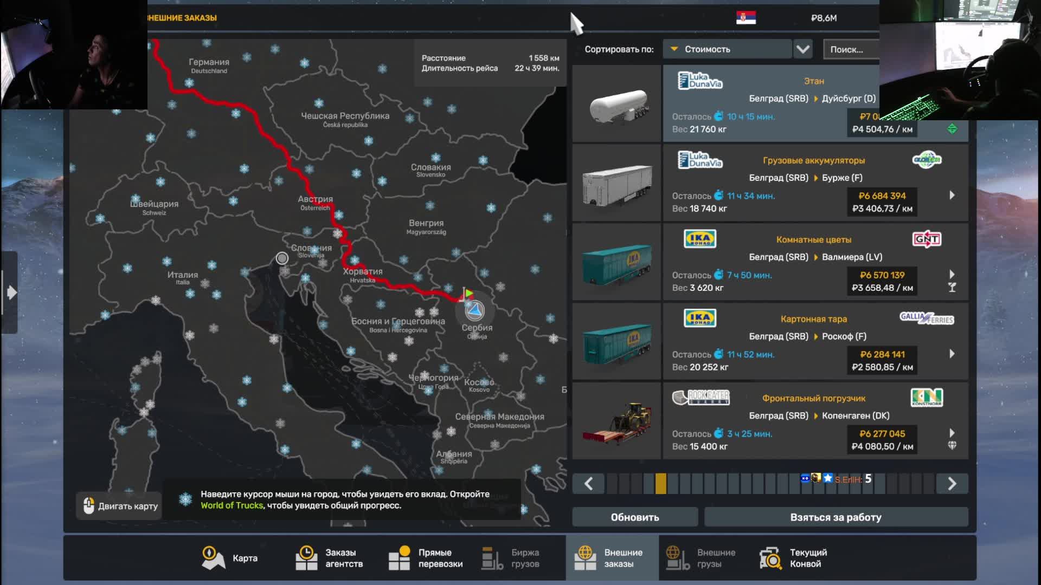
Task: Click the Rock Eater company logo
Action: click(x=701, y=398)
